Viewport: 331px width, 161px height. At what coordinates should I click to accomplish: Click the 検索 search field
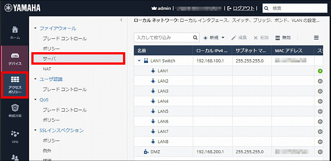point(295,8)
